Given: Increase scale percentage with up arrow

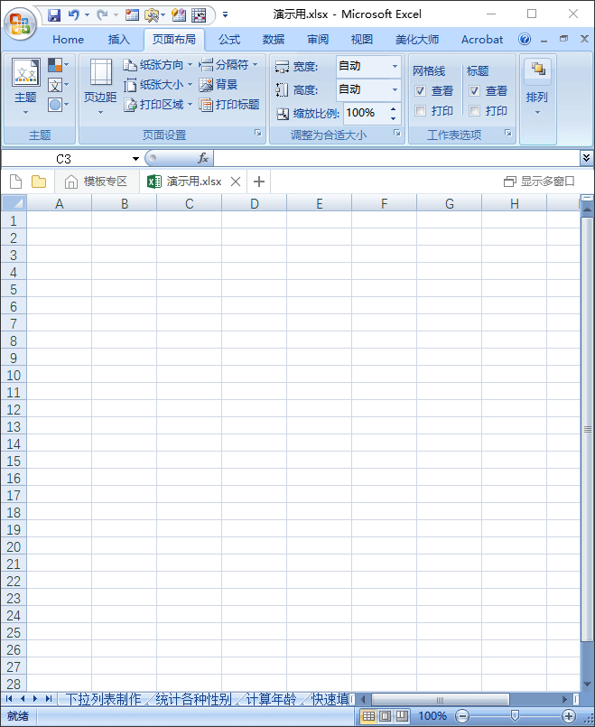Looking at the screenshot, I should (394, 109).
